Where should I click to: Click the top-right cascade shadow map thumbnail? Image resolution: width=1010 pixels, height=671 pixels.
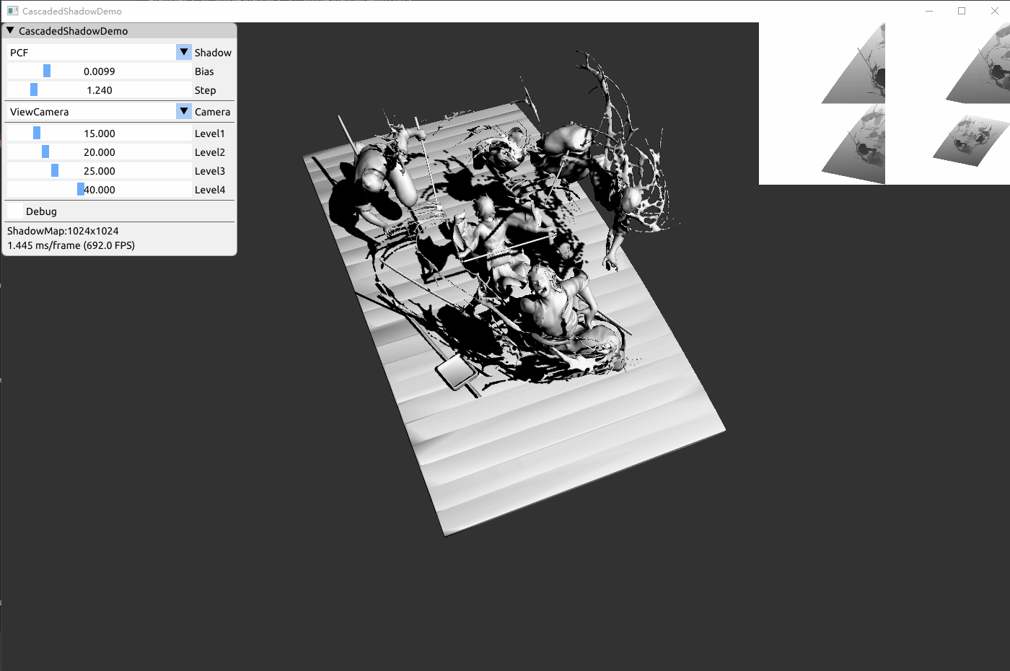pos(948,63)
